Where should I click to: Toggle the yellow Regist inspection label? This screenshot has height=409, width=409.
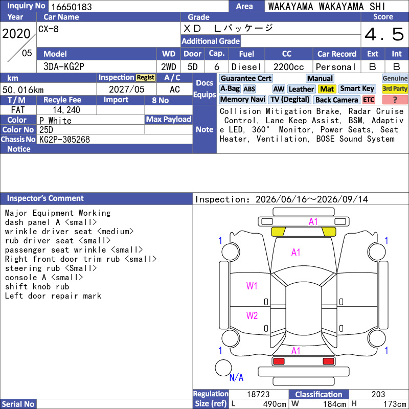click(x=146, y=78)
